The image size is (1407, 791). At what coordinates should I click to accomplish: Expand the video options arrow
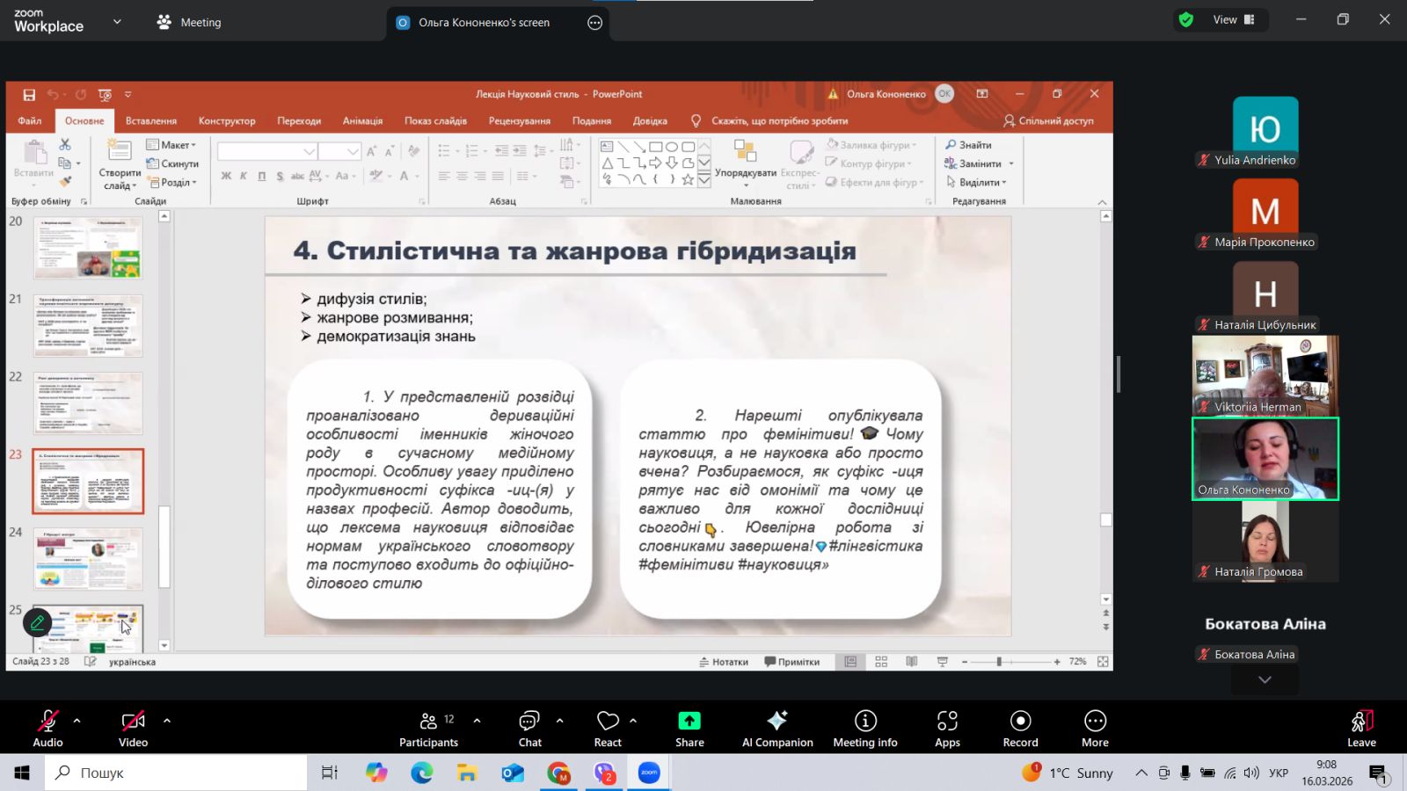click(x=167, y=721)
